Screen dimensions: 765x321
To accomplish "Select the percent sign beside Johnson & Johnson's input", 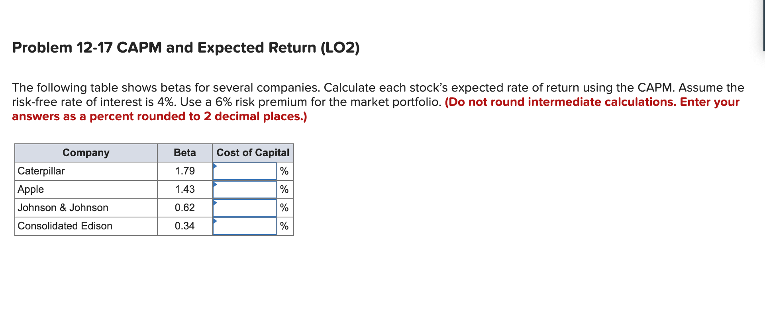I will (284, 207).
